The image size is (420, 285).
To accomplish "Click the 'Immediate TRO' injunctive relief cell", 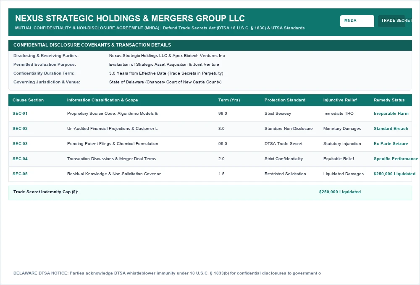I will coord(338,113).
